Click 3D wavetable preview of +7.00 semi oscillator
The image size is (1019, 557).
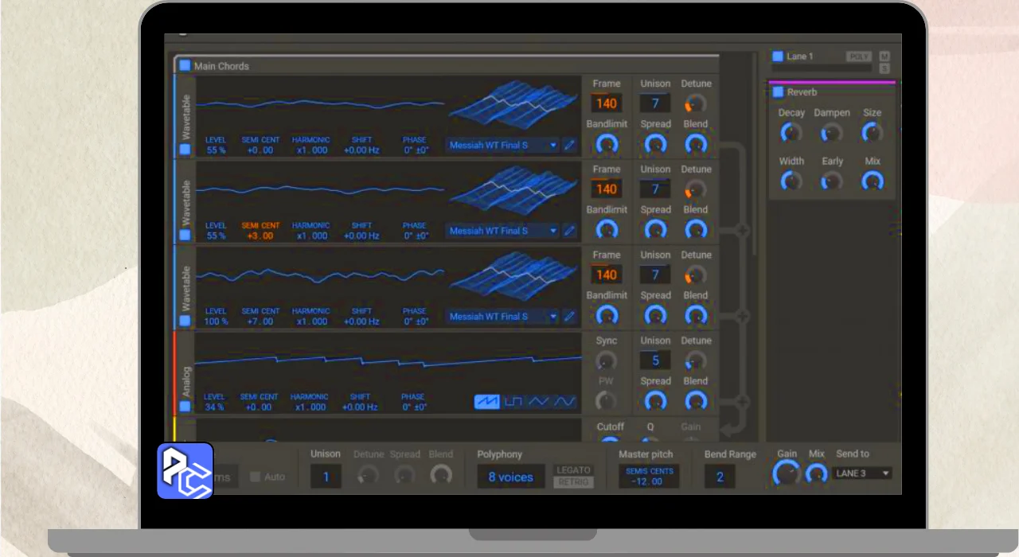coord(513,278)
